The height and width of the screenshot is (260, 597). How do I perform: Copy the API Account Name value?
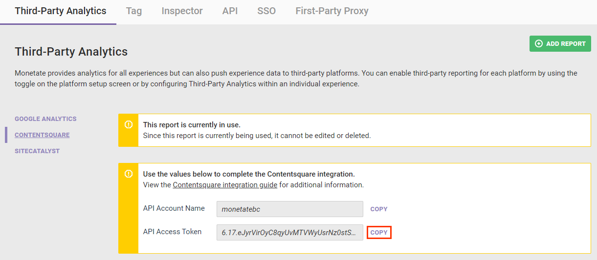pyautogui.click(x=379, y=209)
